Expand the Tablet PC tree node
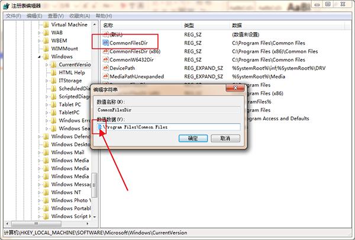Screen dimensions: 355x240 click(x=47, y=105)
